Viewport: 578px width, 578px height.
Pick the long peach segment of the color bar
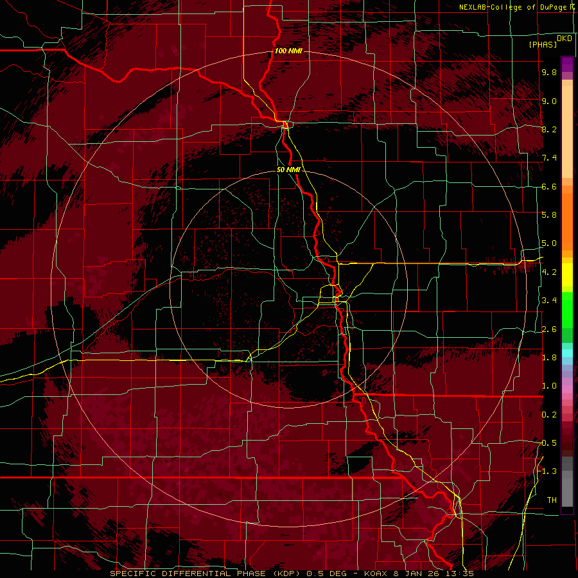567,132
